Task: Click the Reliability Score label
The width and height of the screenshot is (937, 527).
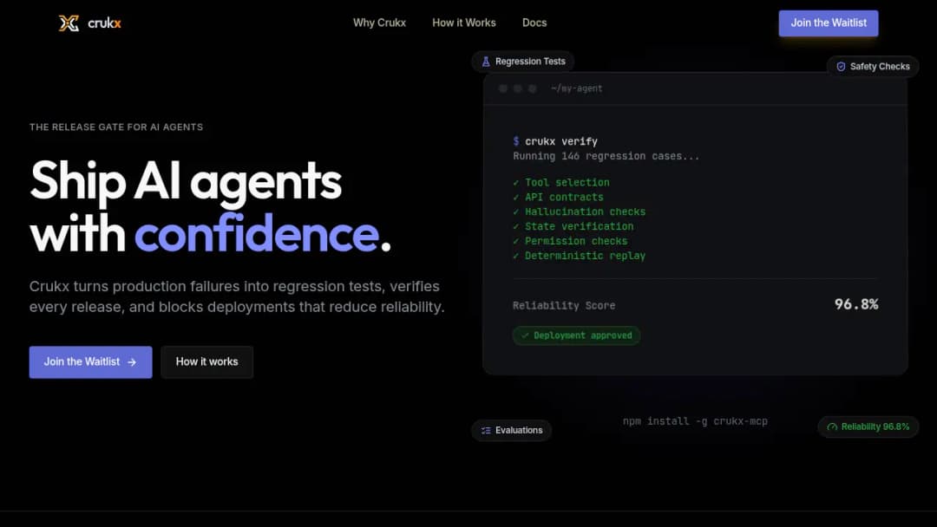Action: [x=564, y=306]
